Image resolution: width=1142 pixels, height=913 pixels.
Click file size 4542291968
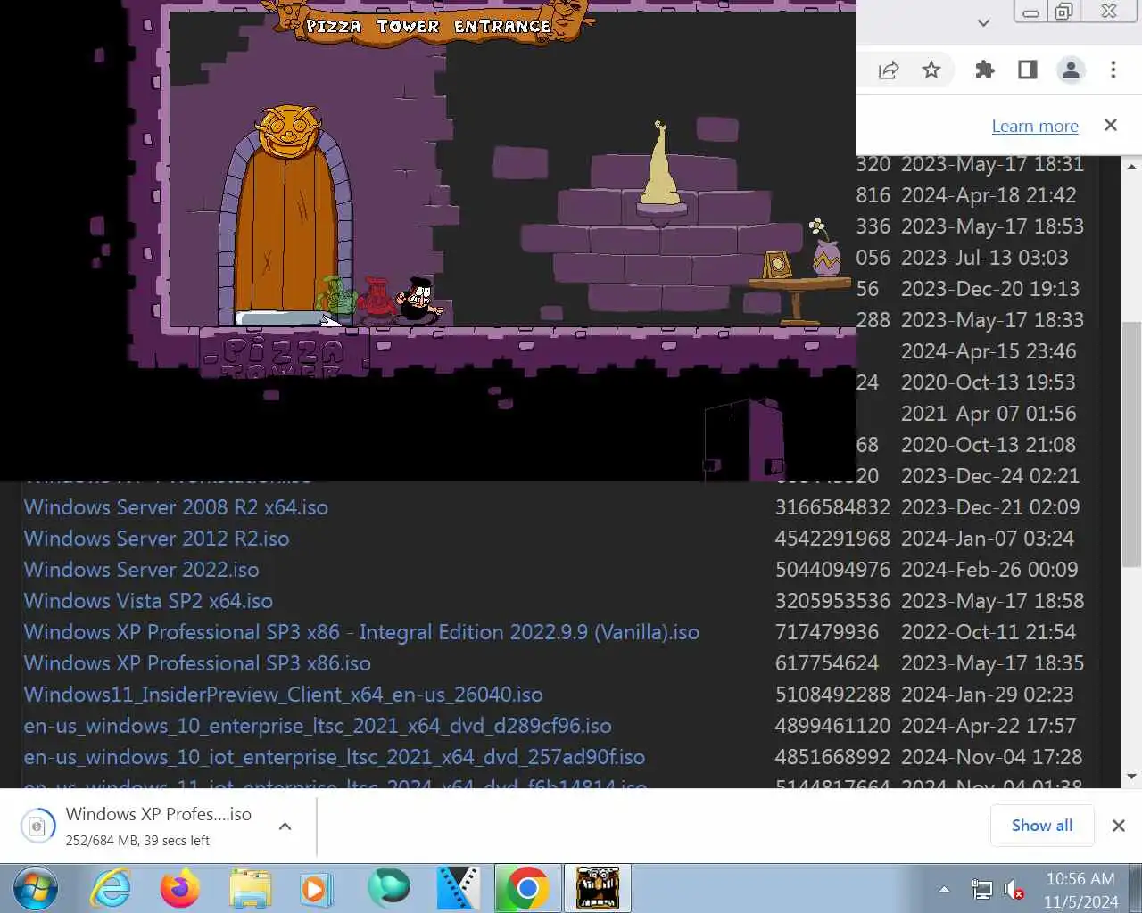(832, 539)
